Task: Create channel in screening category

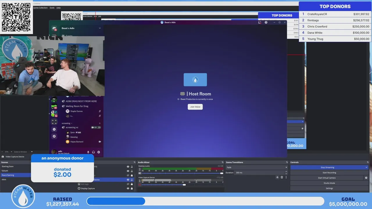Action: tap(100, 123)
